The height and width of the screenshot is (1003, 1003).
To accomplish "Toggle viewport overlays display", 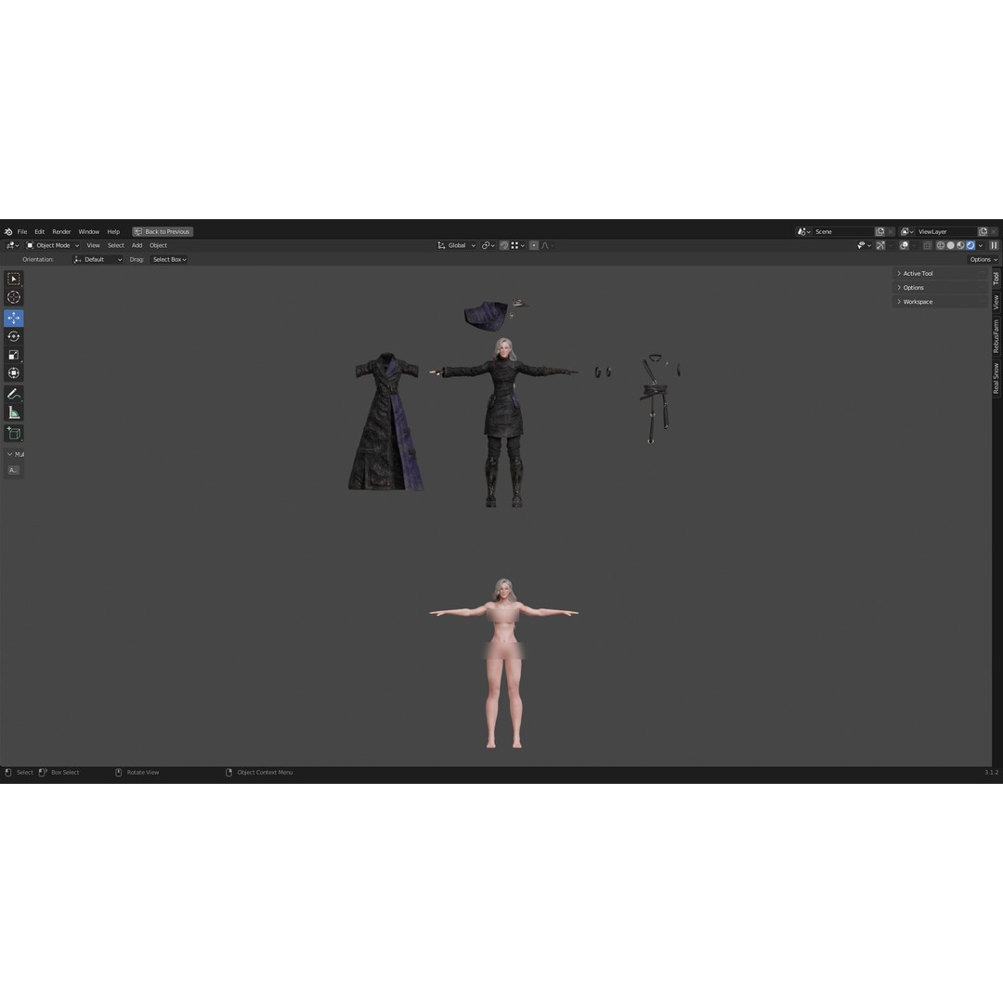I will pos(904,245).
